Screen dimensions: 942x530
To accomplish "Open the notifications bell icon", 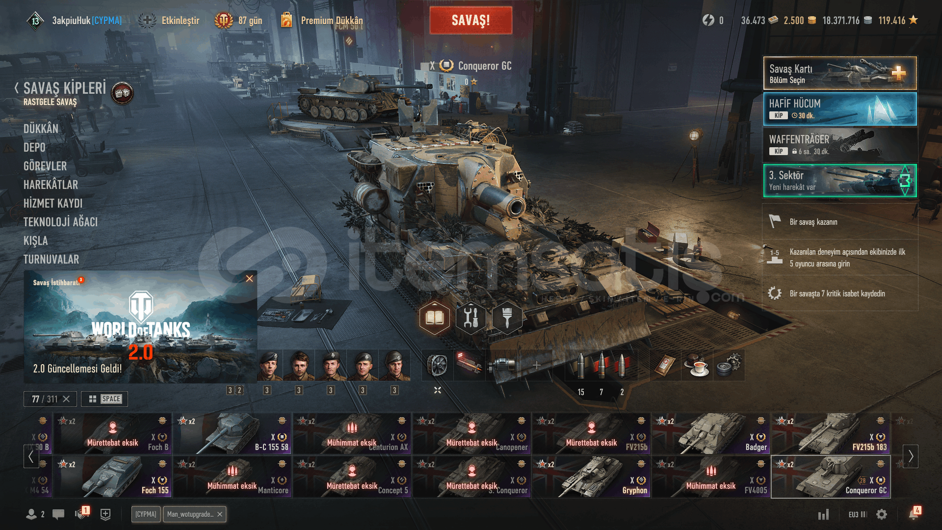I will (x=913, y=514).
